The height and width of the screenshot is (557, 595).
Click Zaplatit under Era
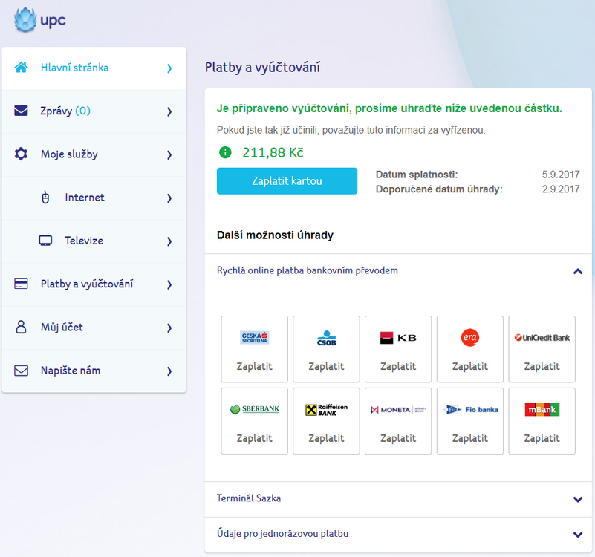(x=469, y=366)
